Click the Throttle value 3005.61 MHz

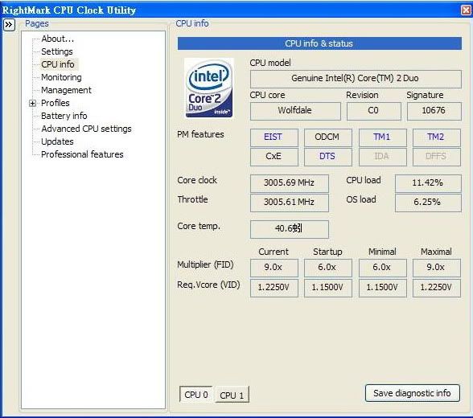click(289, 203)
